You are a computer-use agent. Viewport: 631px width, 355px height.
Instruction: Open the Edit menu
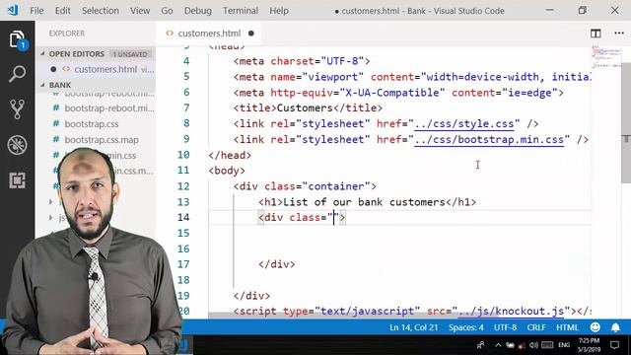click(x=62, y=11)
